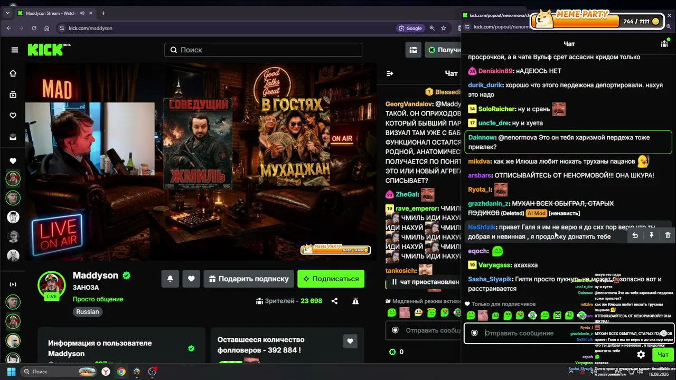Go forward in Chrome browser
Screen dimensions: 676x380
tap(21, 28)
